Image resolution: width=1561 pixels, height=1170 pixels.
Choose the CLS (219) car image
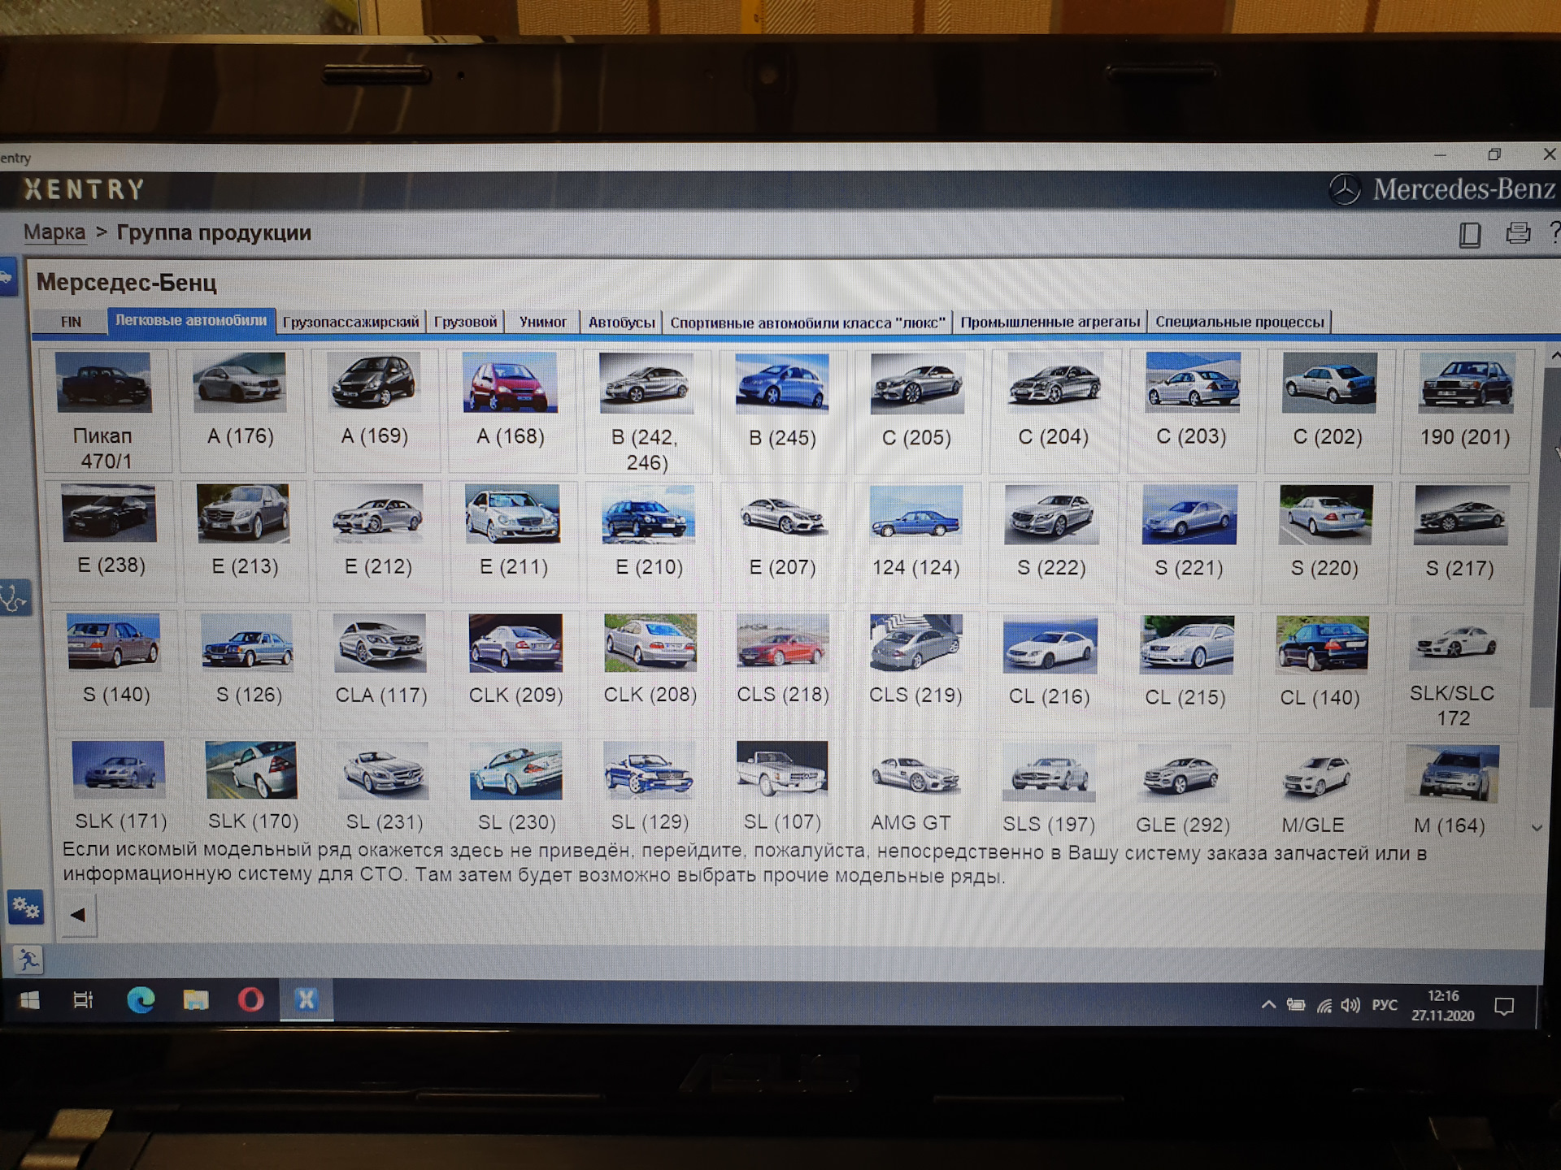click(x=916, y=643)
